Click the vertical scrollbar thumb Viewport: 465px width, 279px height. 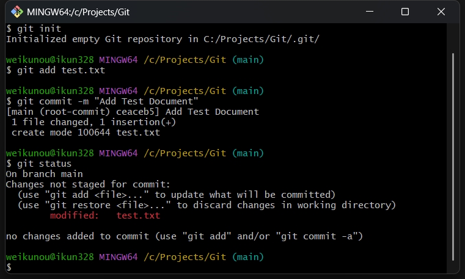[x=453, y=157]
